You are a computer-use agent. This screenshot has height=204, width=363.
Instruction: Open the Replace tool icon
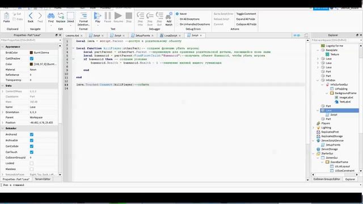[61, 16]
